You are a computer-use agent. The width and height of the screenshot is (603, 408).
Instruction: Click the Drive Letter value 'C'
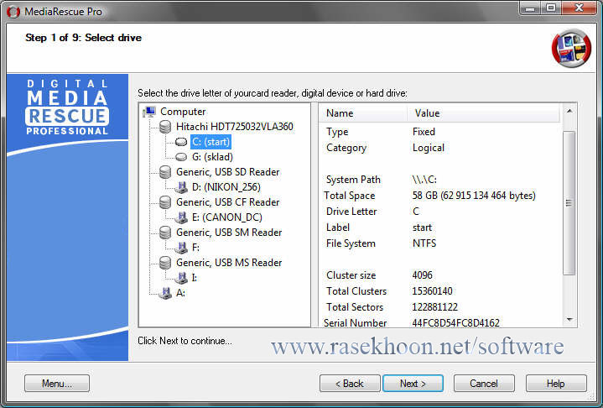416,212
